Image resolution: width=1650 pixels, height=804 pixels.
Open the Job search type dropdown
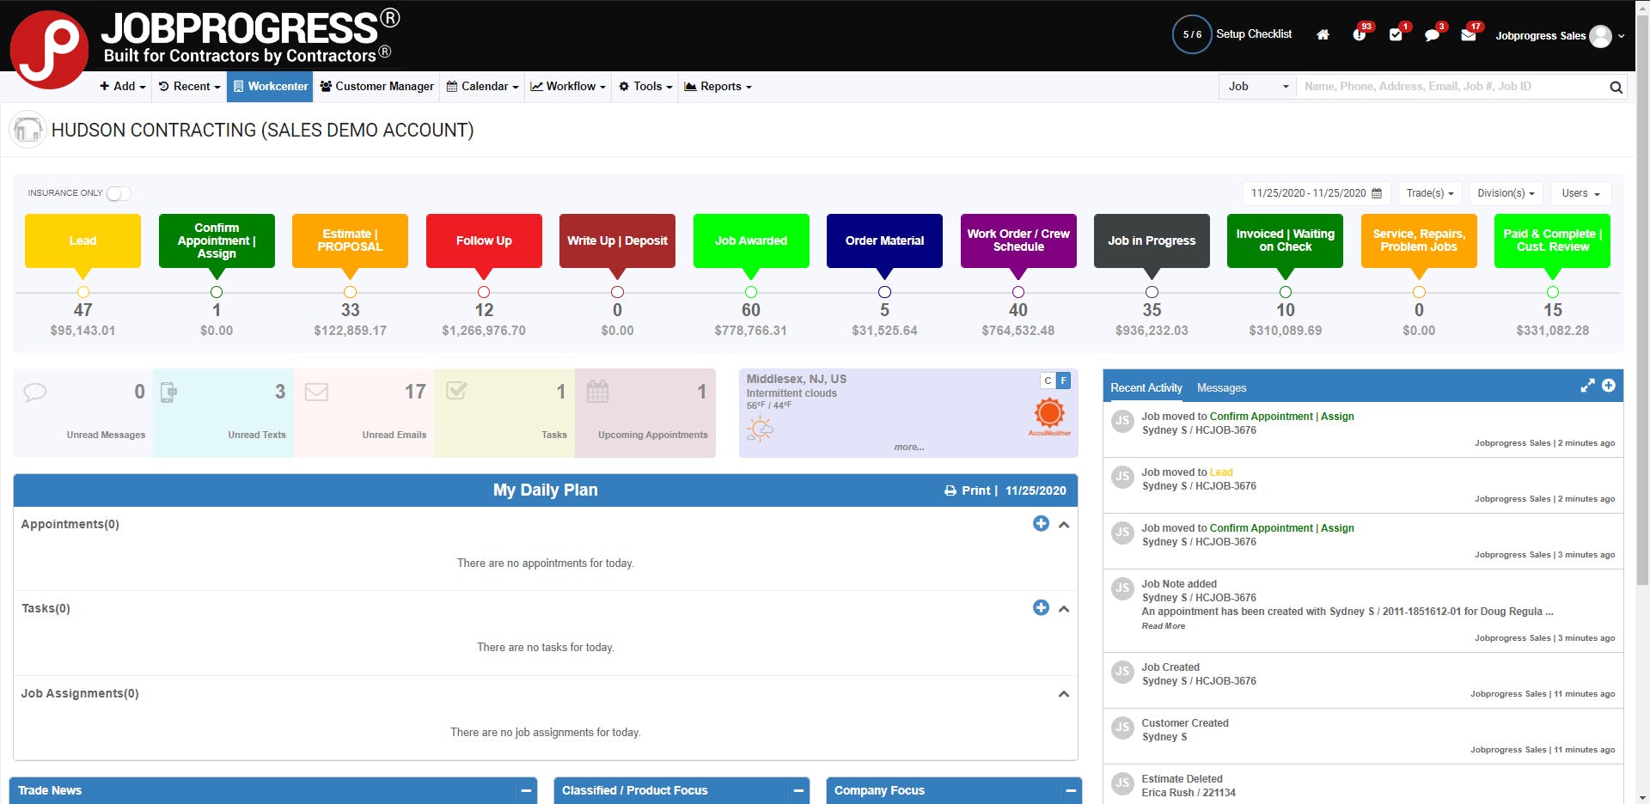pyautogui.click(x=1258, y=87)
